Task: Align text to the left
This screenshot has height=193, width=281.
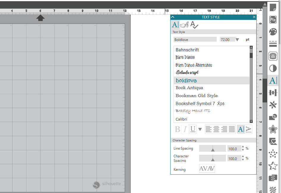Action: pos(208,129)
